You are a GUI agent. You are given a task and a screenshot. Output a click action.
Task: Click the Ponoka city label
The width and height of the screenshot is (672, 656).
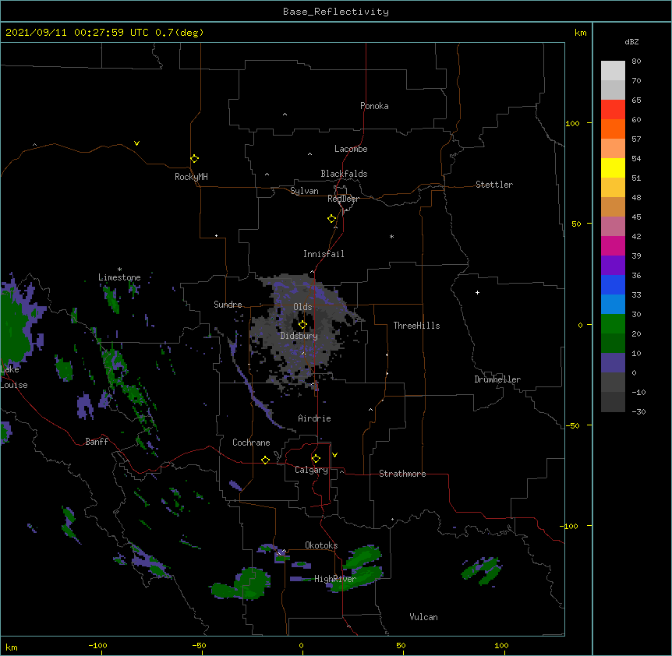[374, 106]
